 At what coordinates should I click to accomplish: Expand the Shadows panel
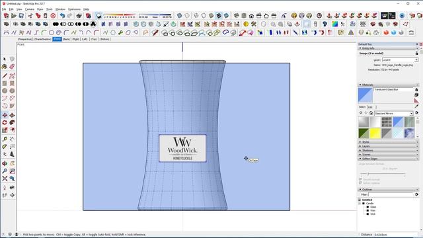(x=360, y=150)
